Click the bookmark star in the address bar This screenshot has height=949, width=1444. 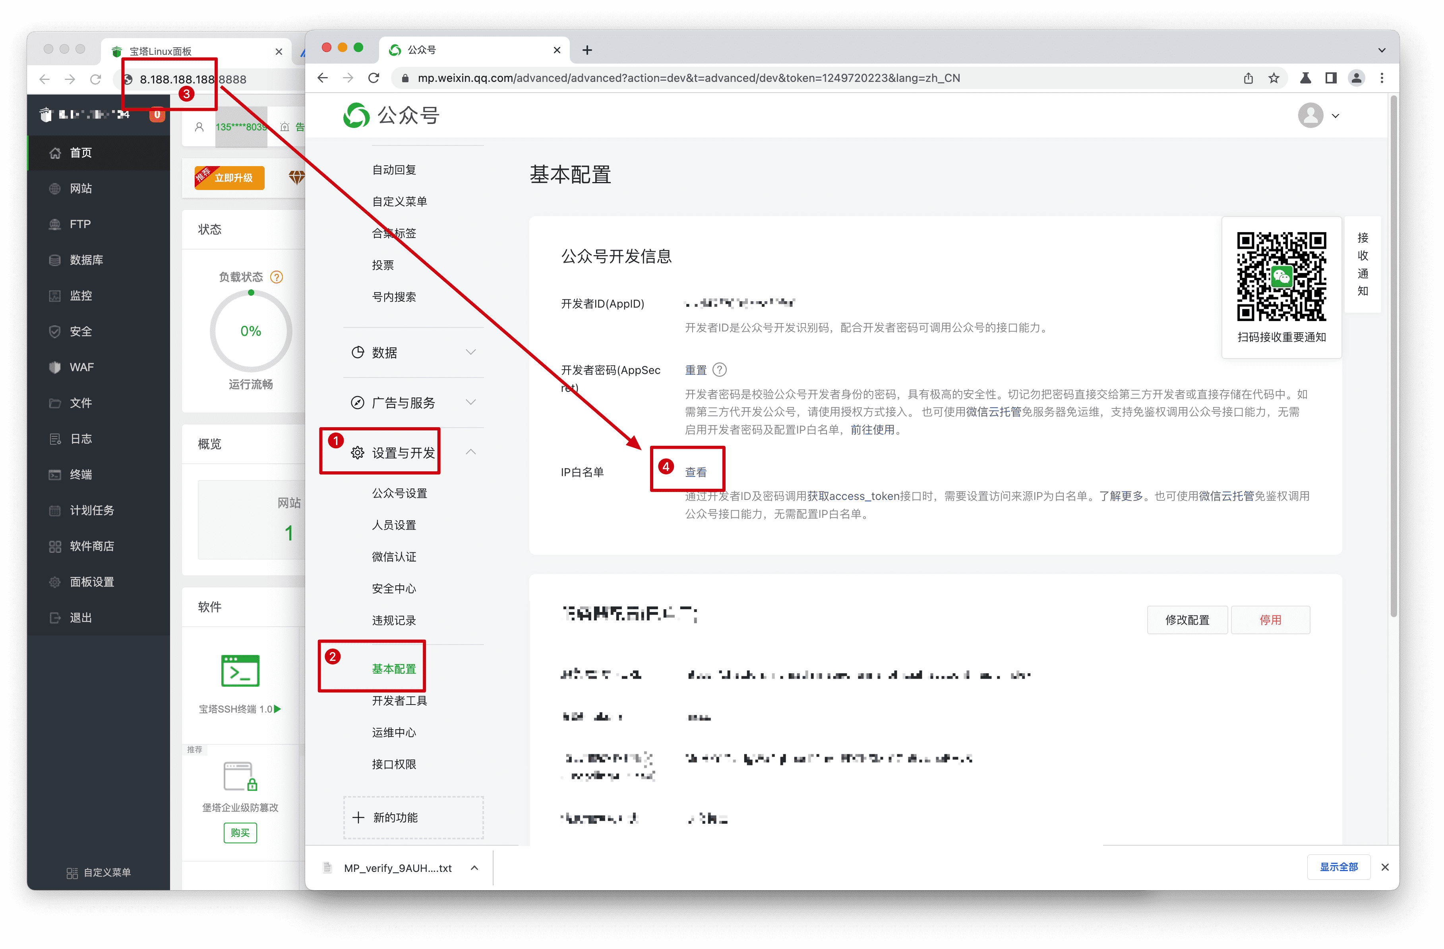point(1274,77)
